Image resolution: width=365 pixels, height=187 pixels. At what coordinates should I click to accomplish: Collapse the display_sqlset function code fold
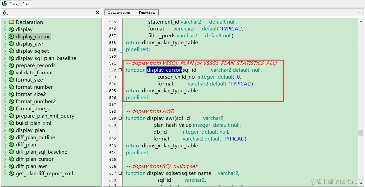point(120,173)
